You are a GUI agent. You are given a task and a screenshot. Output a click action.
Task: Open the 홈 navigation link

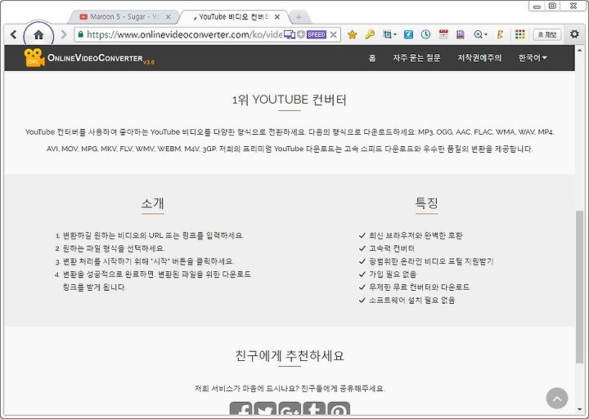click(x=372, y=58)
